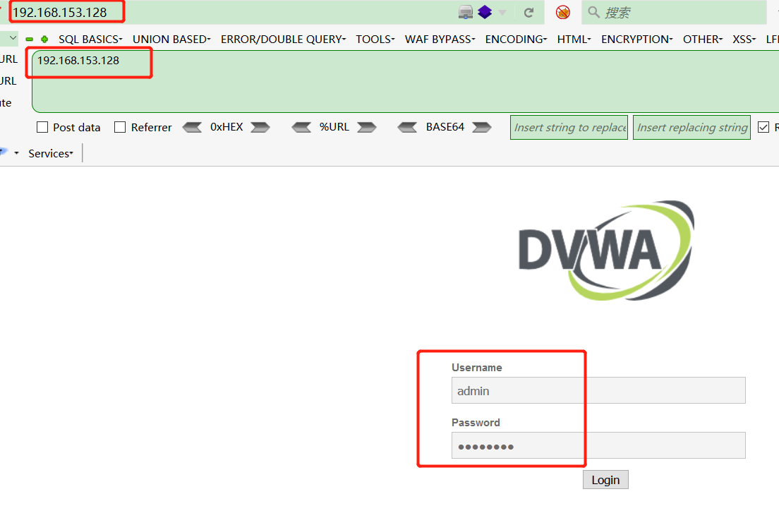Click the green minus icon in HackBar
Viewport: 779px width, 506px height.
[x=30, y=40]
